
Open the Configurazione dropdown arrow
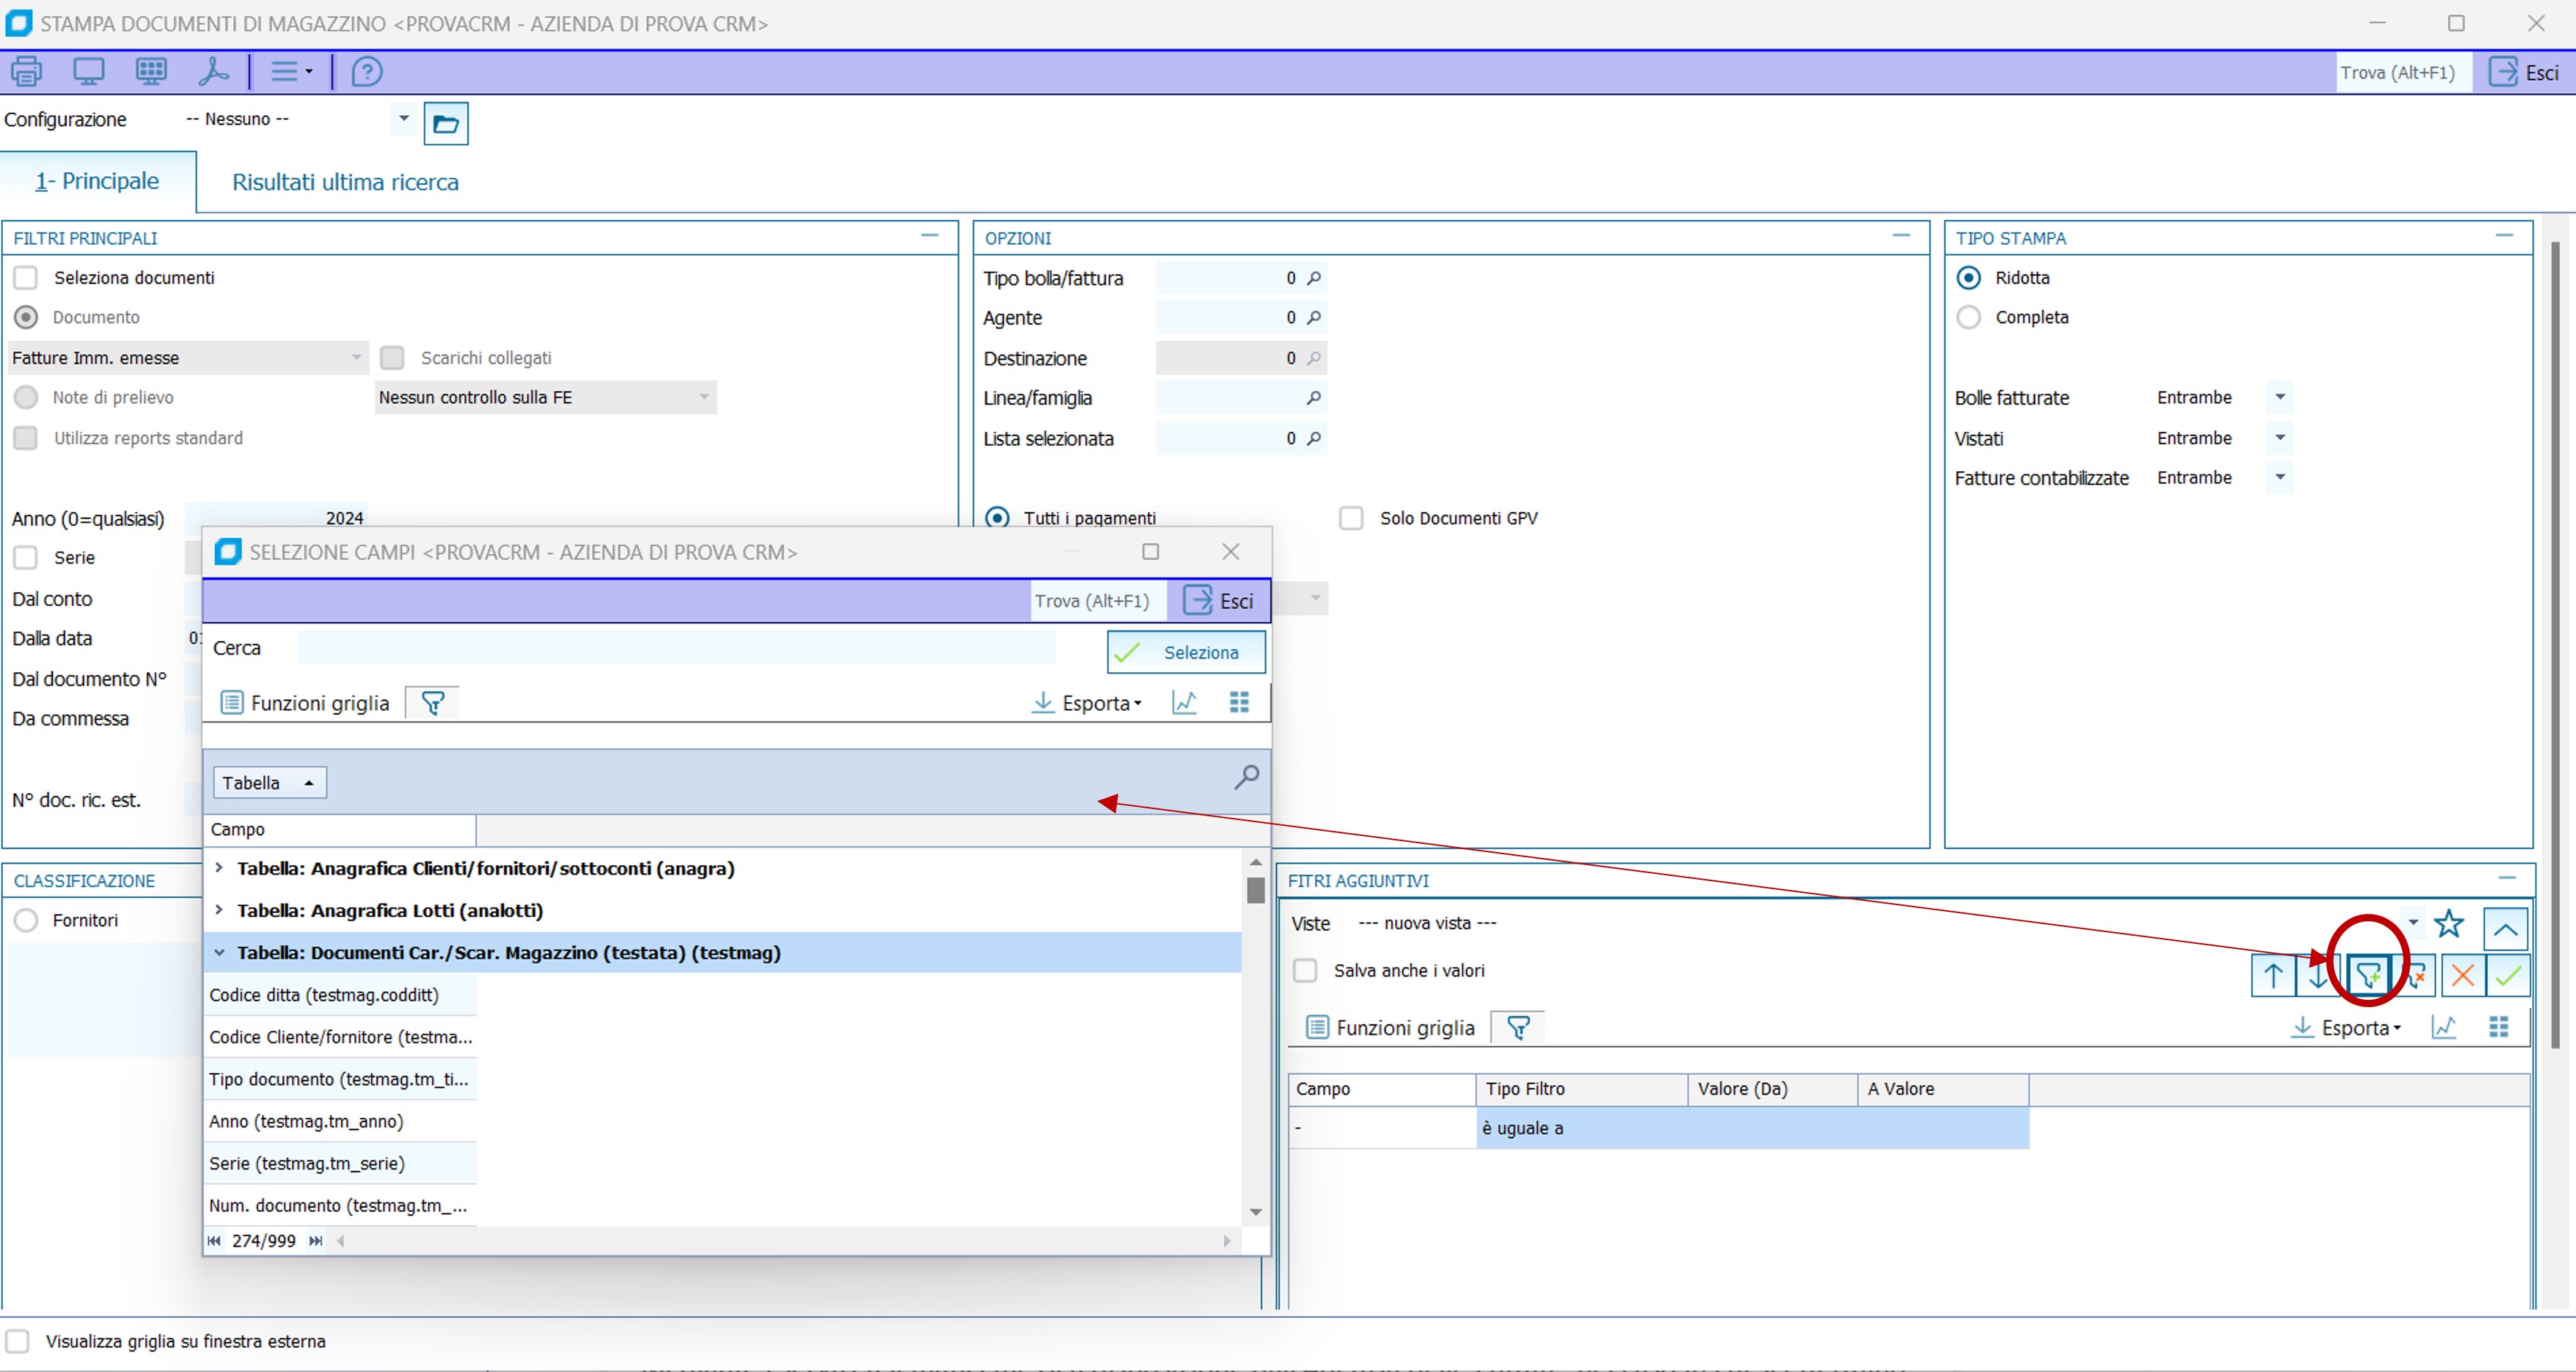(403, 119)
